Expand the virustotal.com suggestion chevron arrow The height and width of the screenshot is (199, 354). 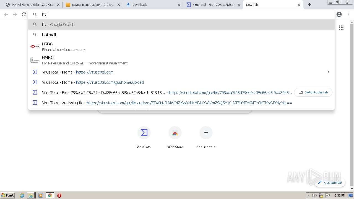tap(328, 72)
